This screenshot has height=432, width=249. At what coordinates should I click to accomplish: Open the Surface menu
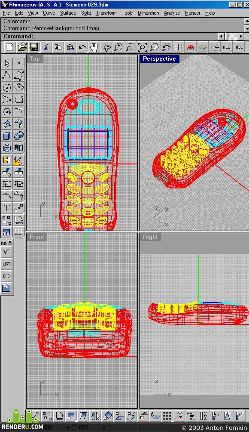[x=68, y=13]
